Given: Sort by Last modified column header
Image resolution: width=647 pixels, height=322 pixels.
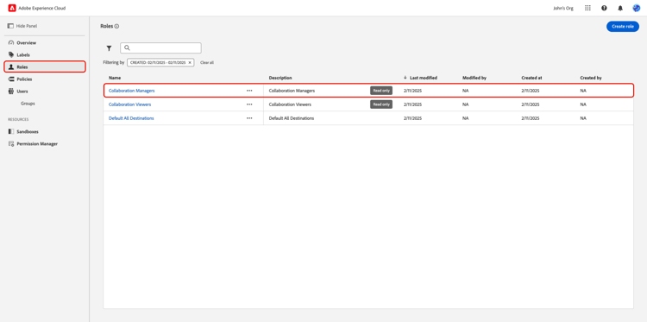Looking at the screenshot, I should pos(424,78).
